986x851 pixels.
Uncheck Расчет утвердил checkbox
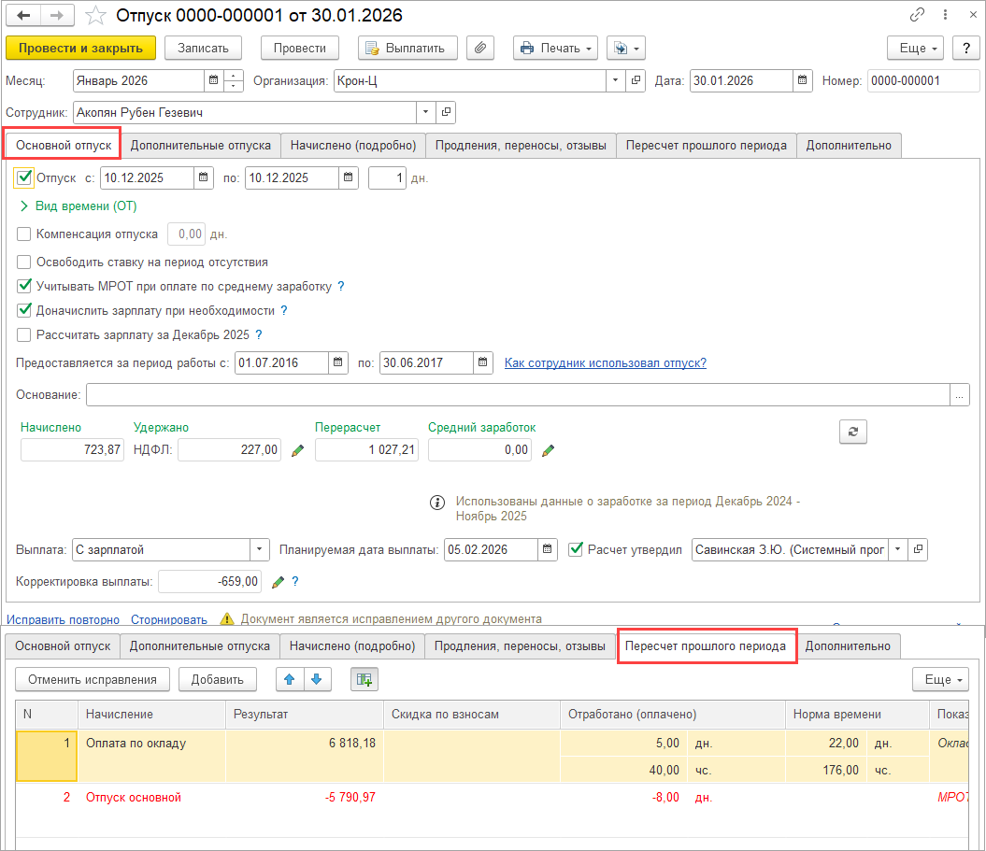pyautogui.click(x=576, y=549)
